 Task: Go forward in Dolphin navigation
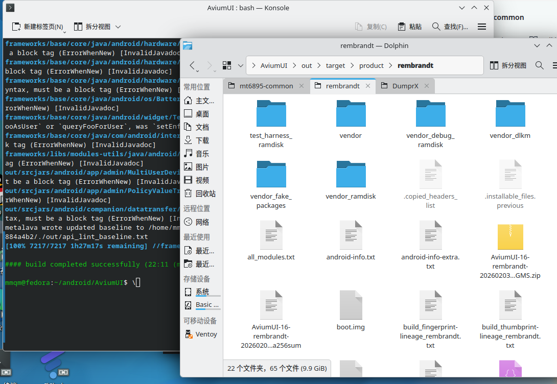point(209,65)
